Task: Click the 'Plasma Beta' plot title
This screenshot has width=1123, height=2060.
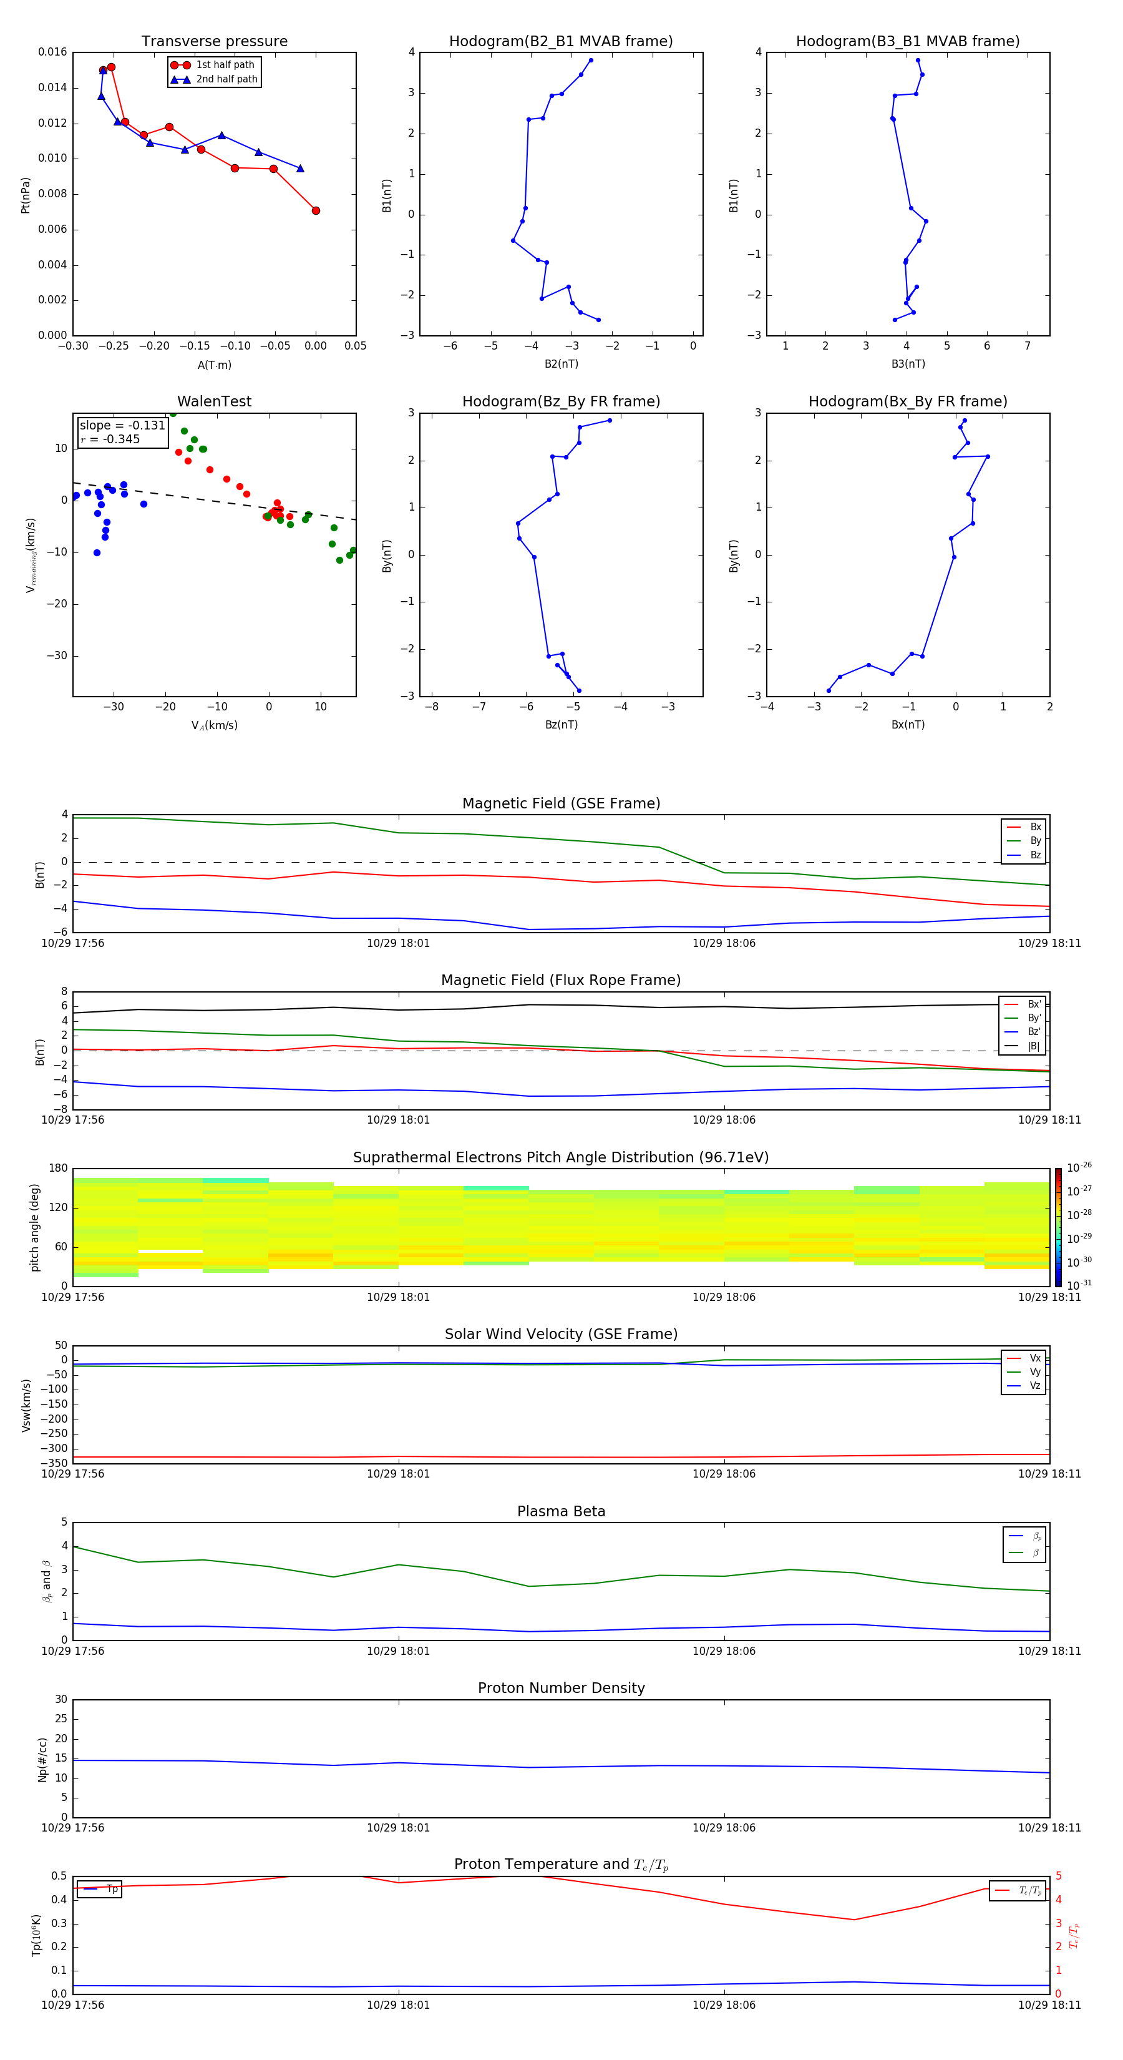Action: (x=561, y=1511)
